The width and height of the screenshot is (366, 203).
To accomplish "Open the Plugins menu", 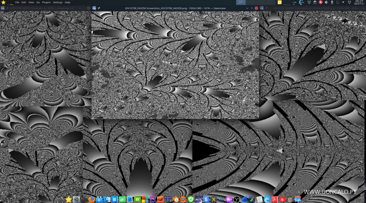I will [x=46, y=2].
